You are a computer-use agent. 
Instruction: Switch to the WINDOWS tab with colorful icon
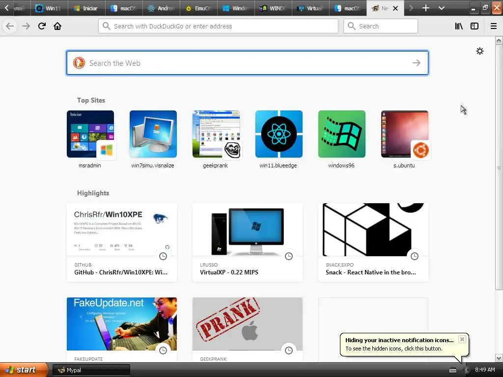point(273,8)
